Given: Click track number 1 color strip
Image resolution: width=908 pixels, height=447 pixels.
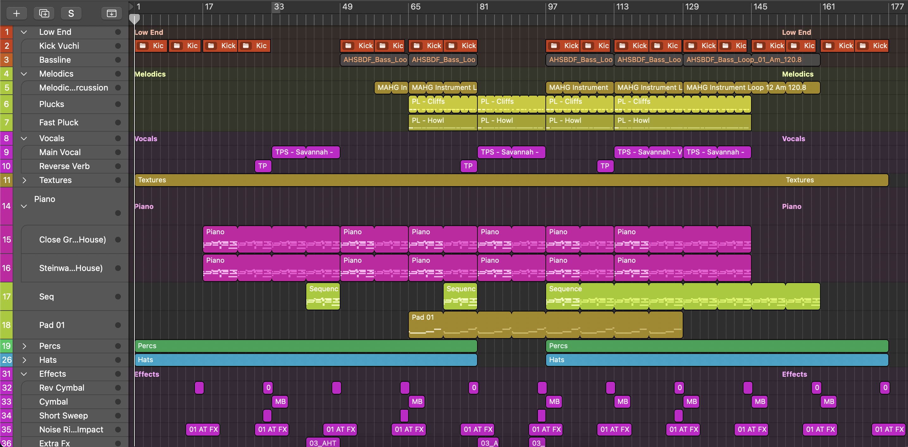Looking at the screenshot, I should [x=6, y=32].
